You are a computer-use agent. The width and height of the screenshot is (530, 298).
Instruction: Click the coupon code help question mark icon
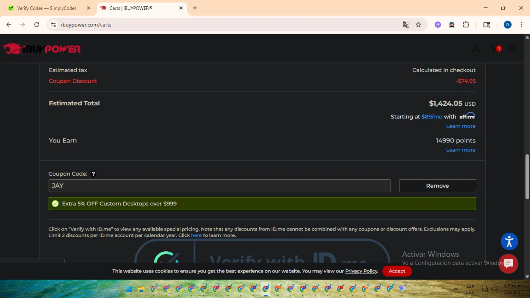93,174
